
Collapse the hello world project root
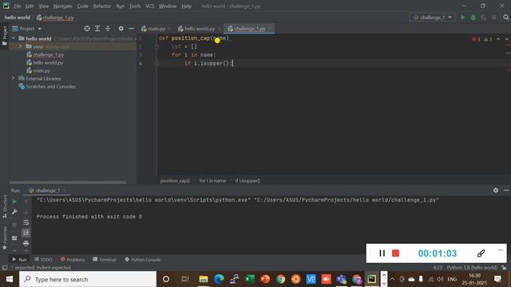click(14, 38)
